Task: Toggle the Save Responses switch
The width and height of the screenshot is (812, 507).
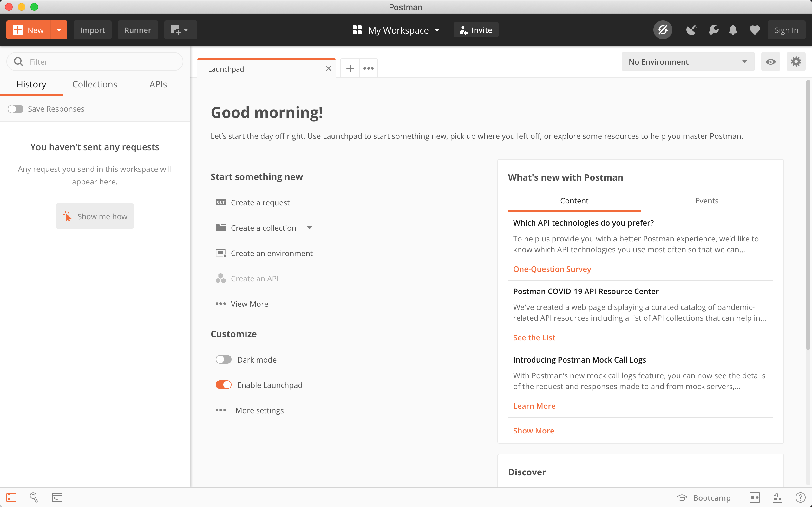Action: click(16, 109)
